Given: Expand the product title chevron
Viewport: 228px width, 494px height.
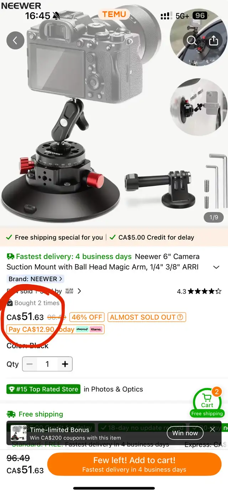Looking at the screenshot, I should (x=216, y=267).
